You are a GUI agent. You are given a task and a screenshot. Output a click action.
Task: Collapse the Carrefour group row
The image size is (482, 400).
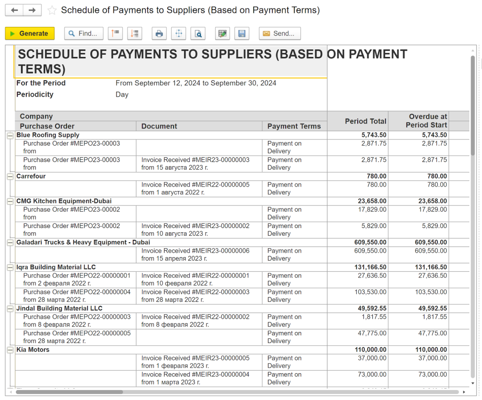tap(10, 176)
